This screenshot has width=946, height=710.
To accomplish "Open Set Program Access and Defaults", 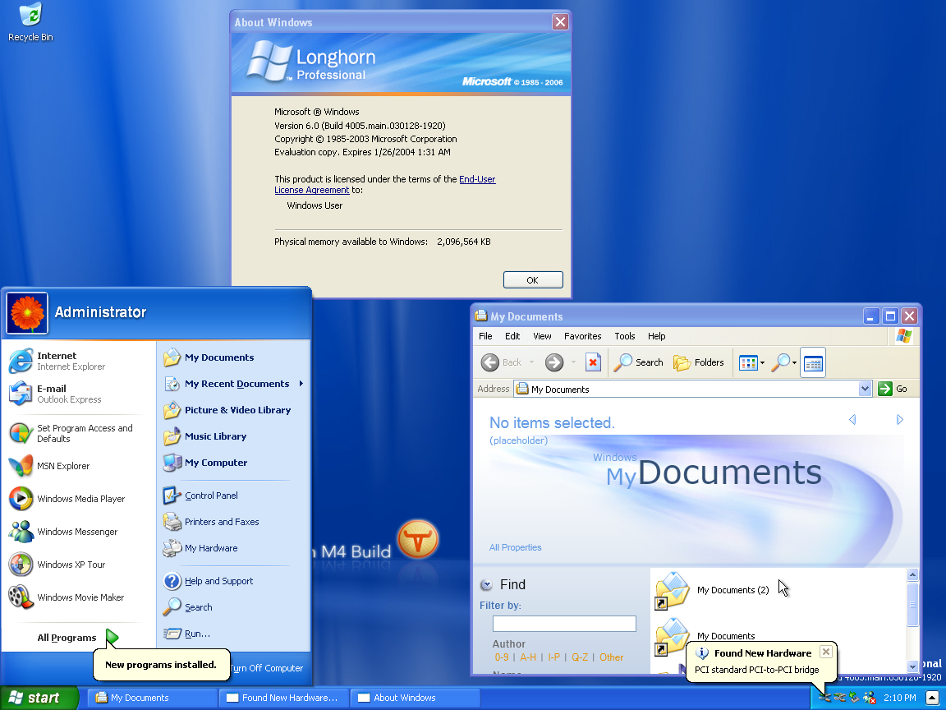I will (71, 433).
